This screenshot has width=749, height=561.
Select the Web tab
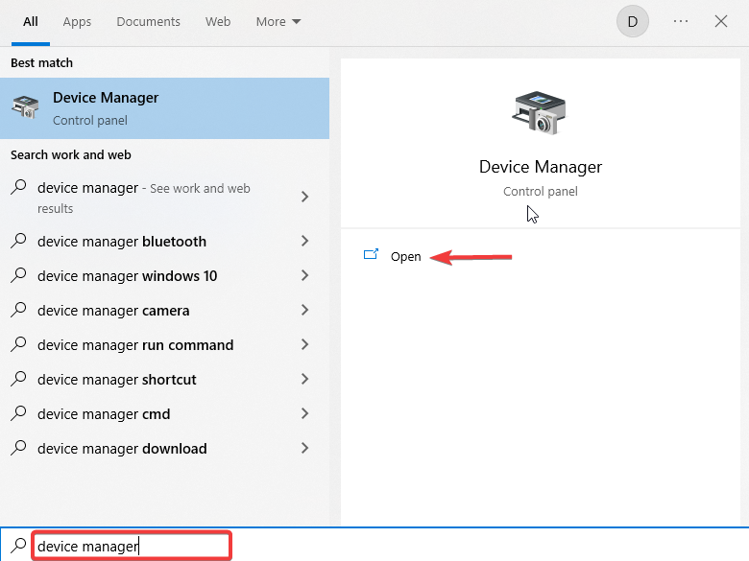click(218, 22)
